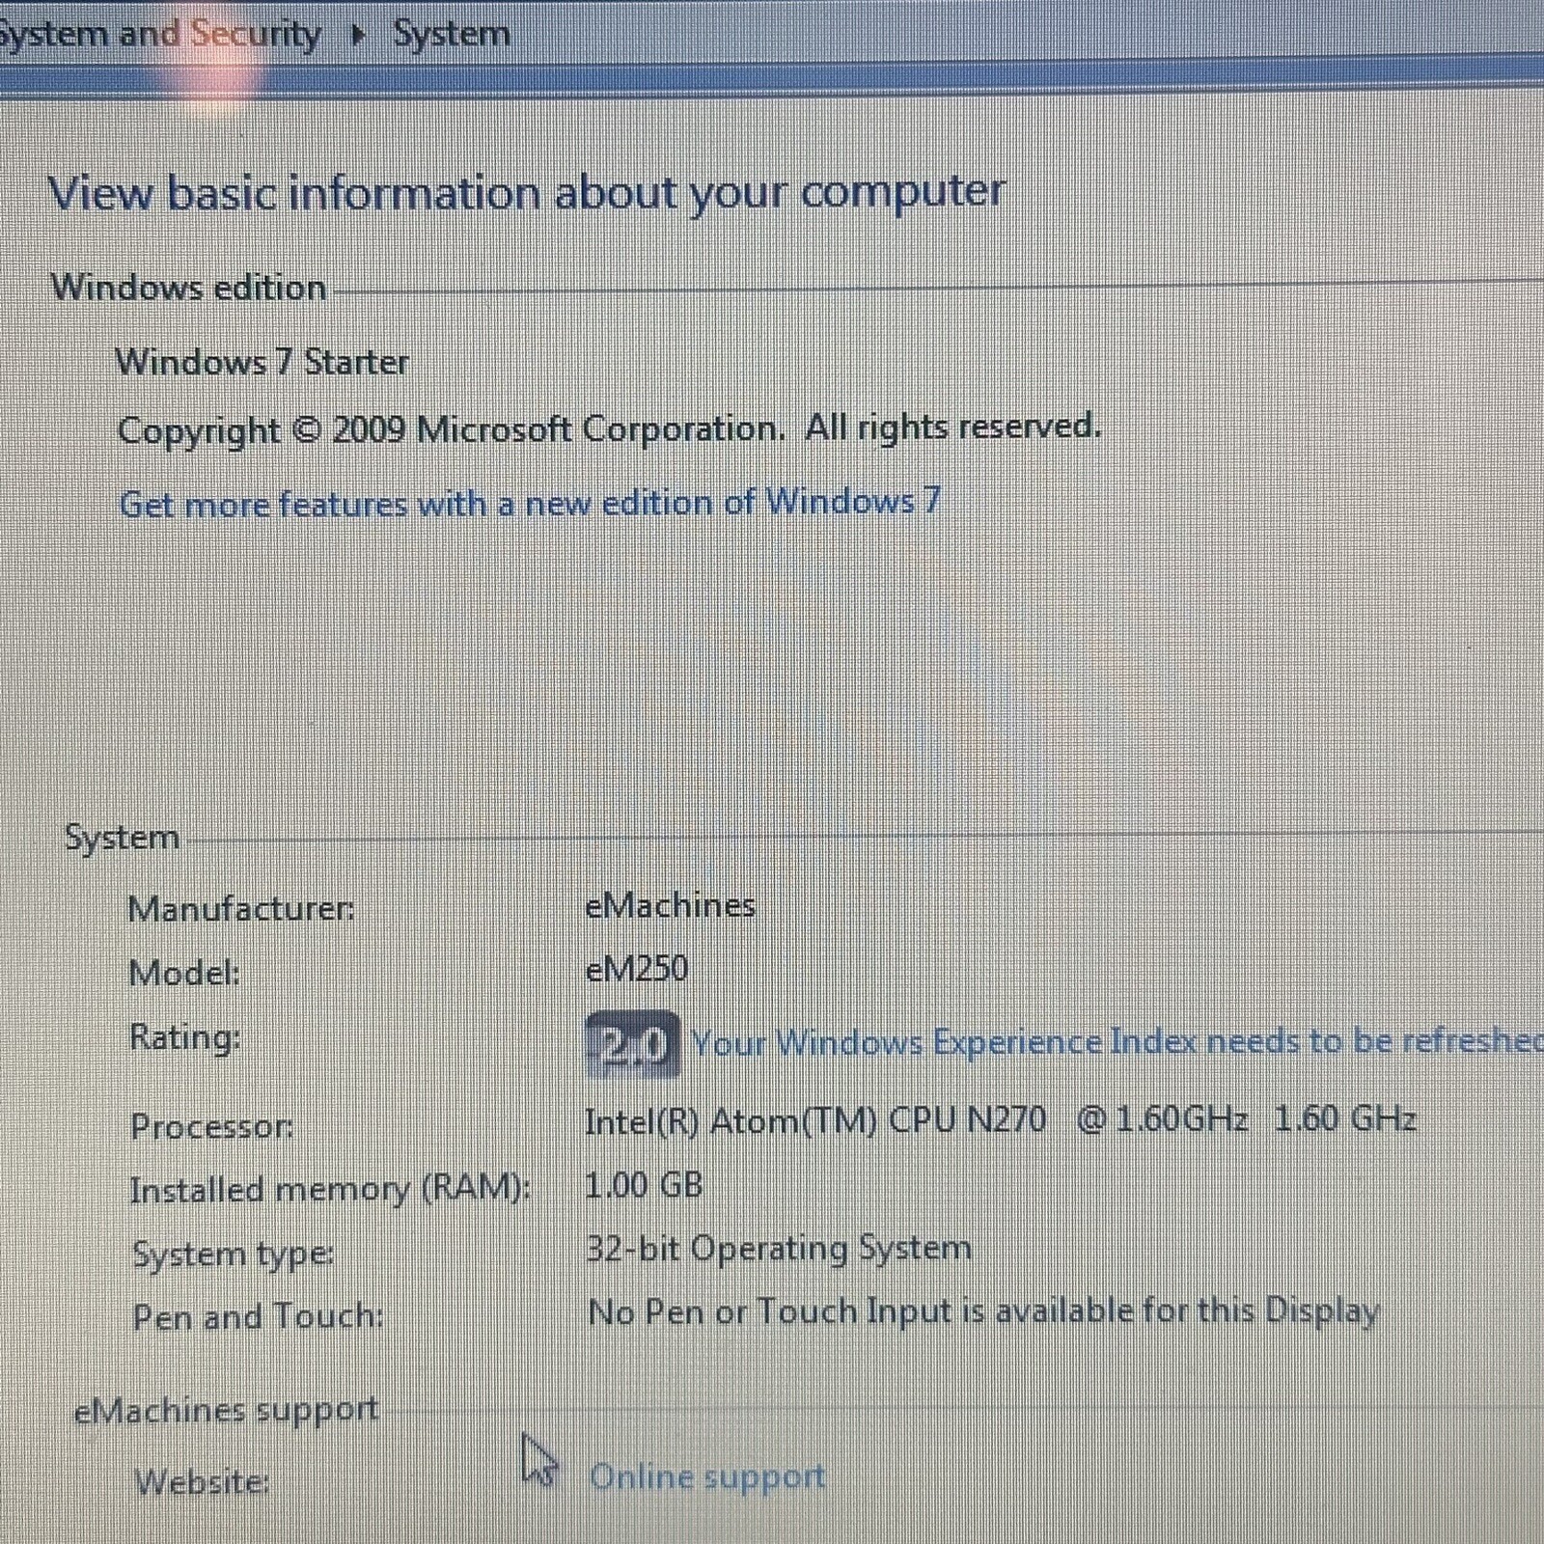1544x1544 pixels.
Task: Click the 'Pen and Touch:' label
Action: click(258, 1316)
